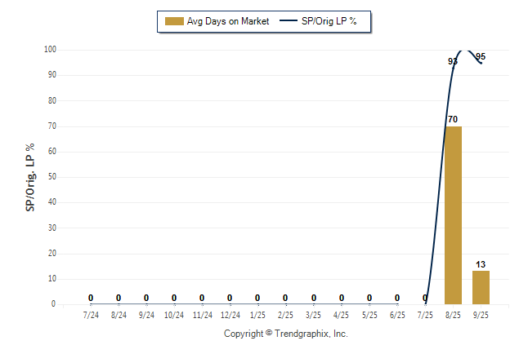
Task: Click the 70 data label above the bar
Action: point(453,119)
